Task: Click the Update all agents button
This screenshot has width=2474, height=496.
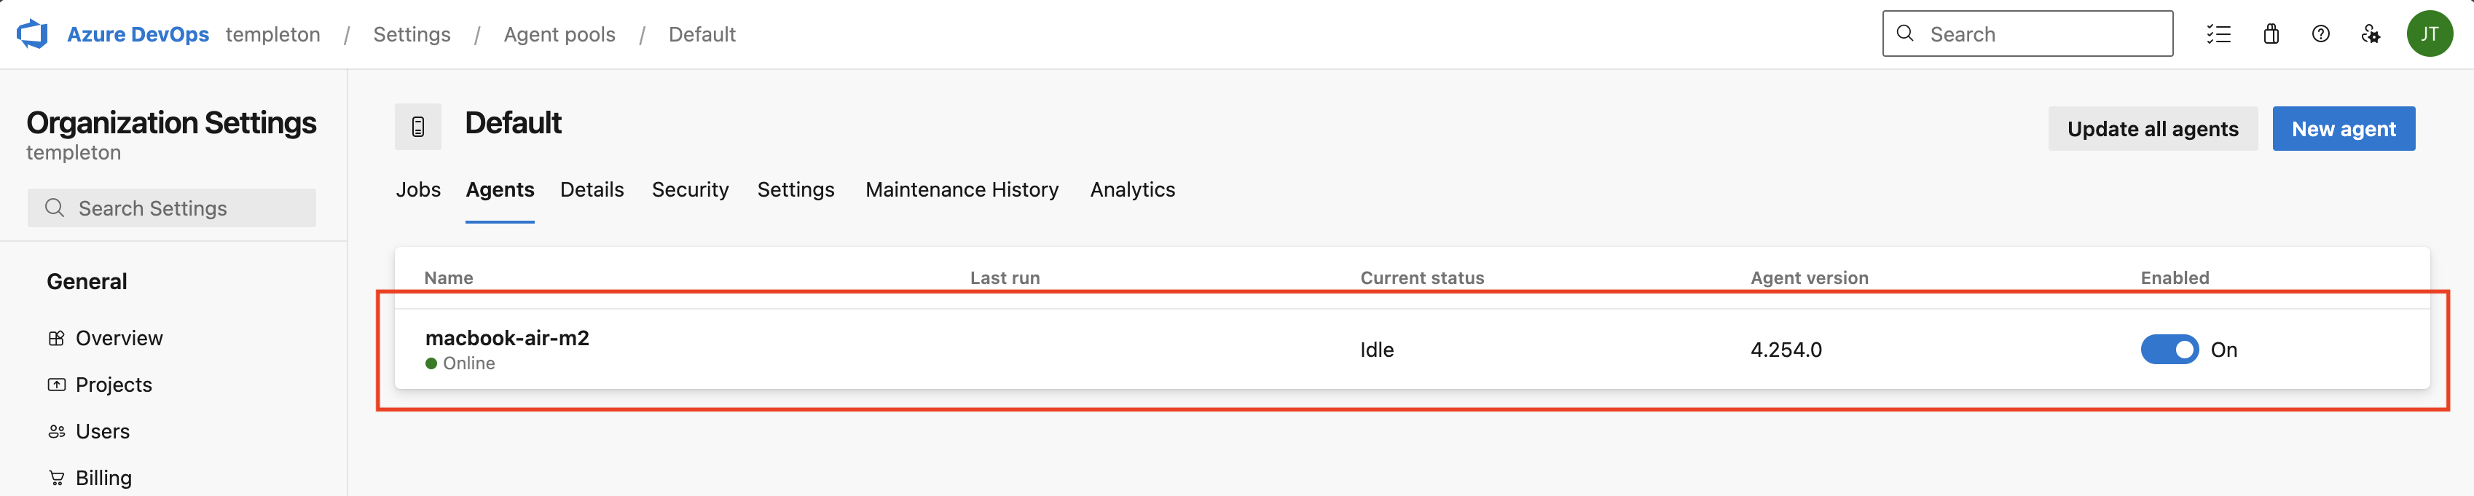Action: (x=2152, y=129)
